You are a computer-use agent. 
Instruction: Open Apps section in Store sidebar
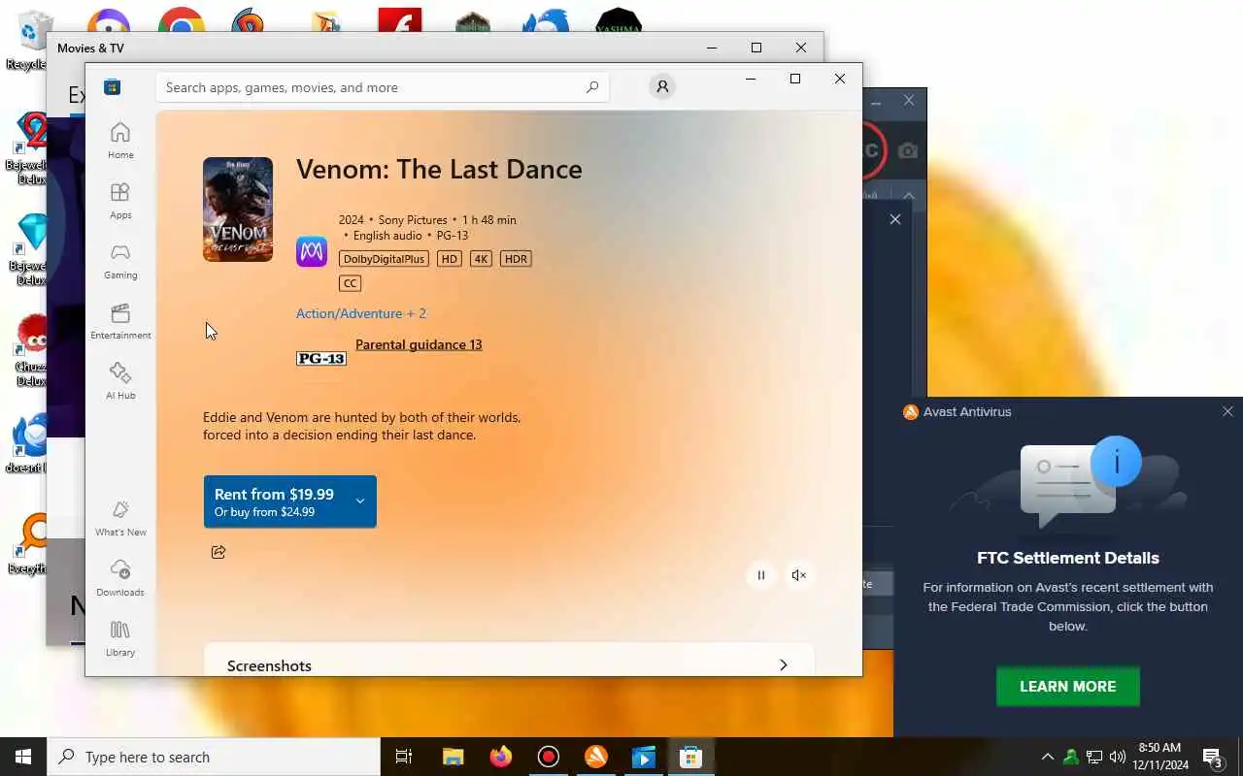pyautogui.click(x=120, y=201)
